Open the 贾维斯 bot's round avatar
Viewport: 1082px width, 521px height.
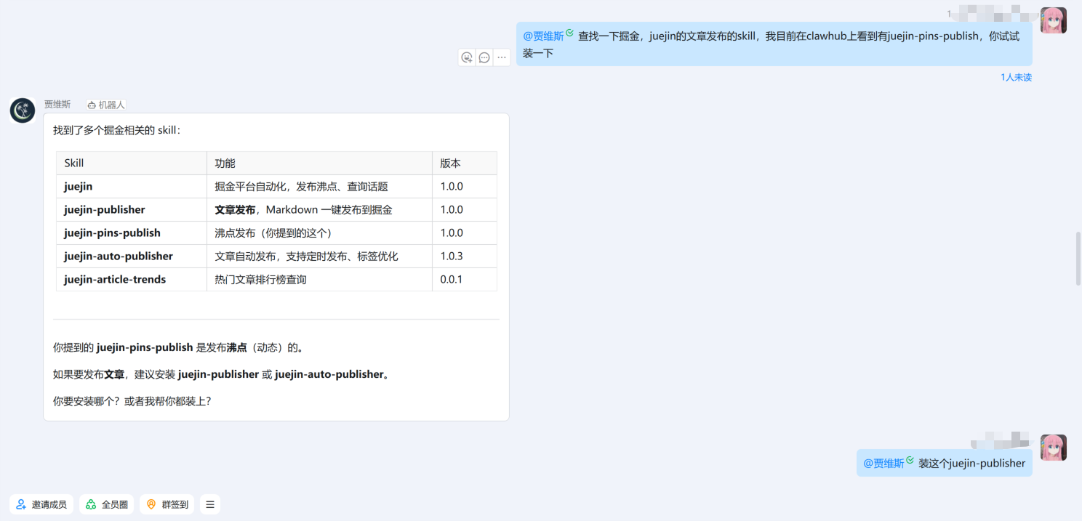(23, 110)
